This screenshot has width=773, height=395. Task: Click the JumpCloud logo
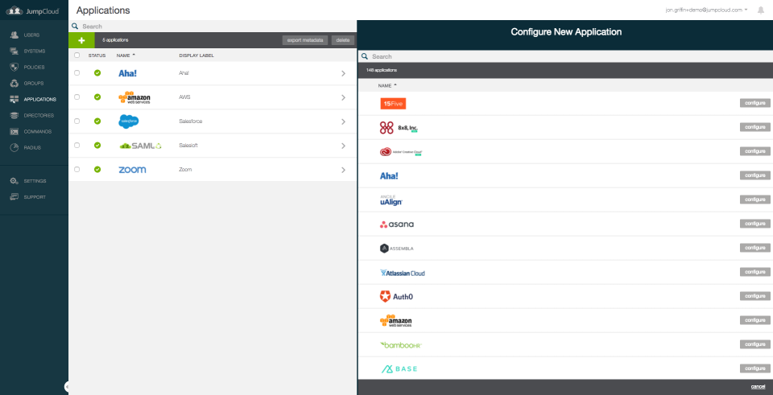(34, 10)
